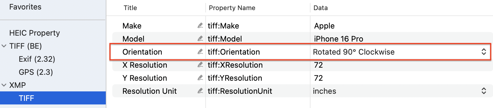The width and height of the screenshot is (493, 108).
Task: Click the iPhone 16 Pro model value
Action: (338, 39)
